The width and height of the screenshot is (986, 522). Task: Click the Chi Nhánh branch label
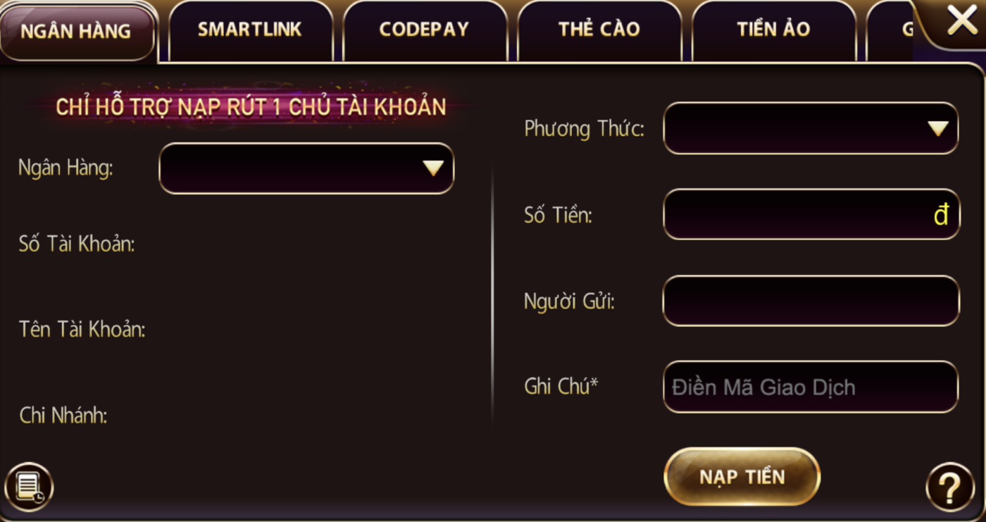[63, 416]
